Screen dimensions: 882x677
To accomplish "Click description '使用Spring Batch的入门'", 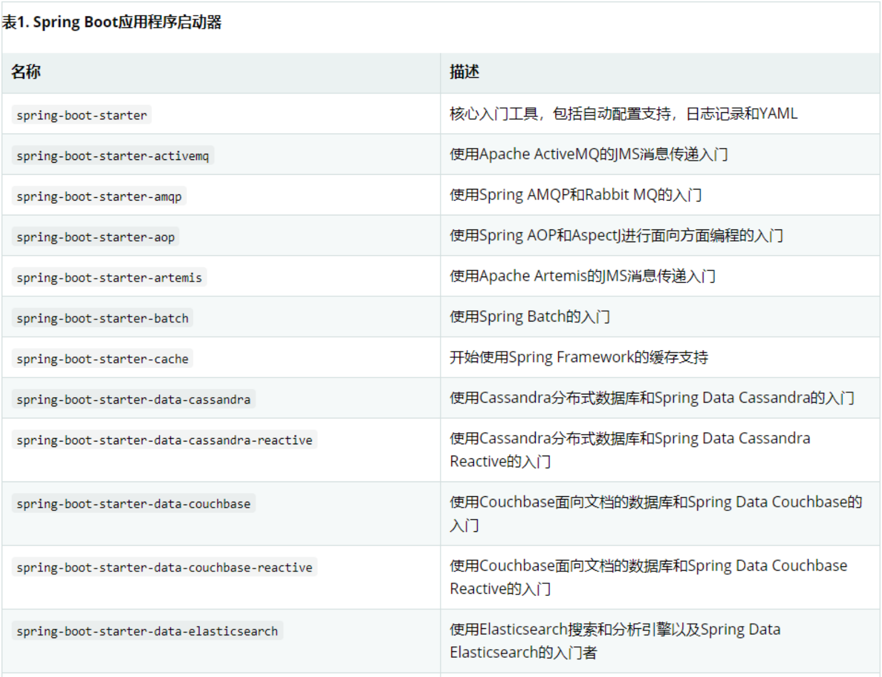I will (530, 316).
